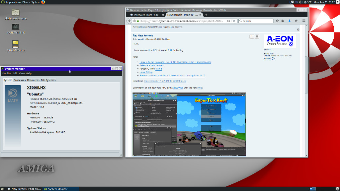This screenshot has width=340, height=191.
Task: Open the Monitor menu in System Monitor
Action: [x=7, y=73]
